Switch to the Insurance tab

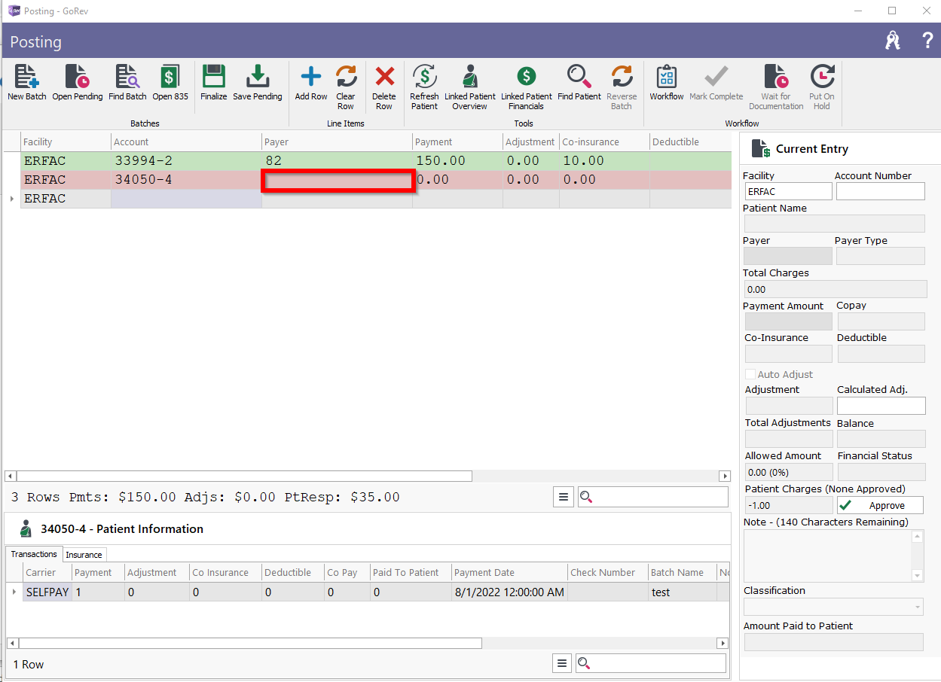click(84, 555)
